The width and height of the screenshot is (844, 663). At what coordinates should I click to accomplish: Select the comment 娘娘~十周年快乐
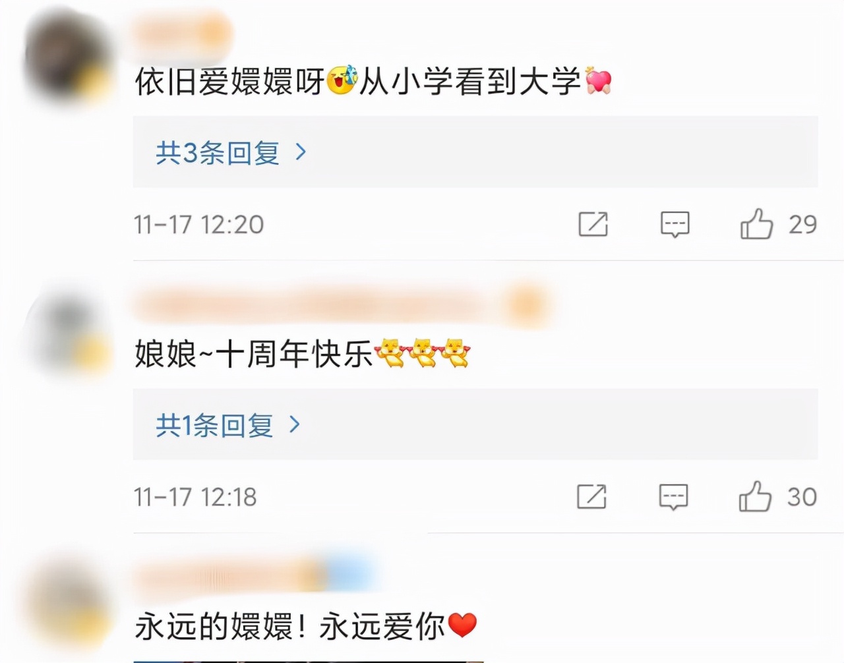pyautogui.click(x=303, y=354)
